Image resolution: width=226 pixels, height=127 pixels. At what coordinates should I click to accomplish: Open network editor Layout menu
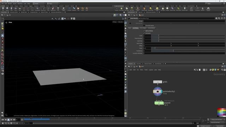[151, 70]
